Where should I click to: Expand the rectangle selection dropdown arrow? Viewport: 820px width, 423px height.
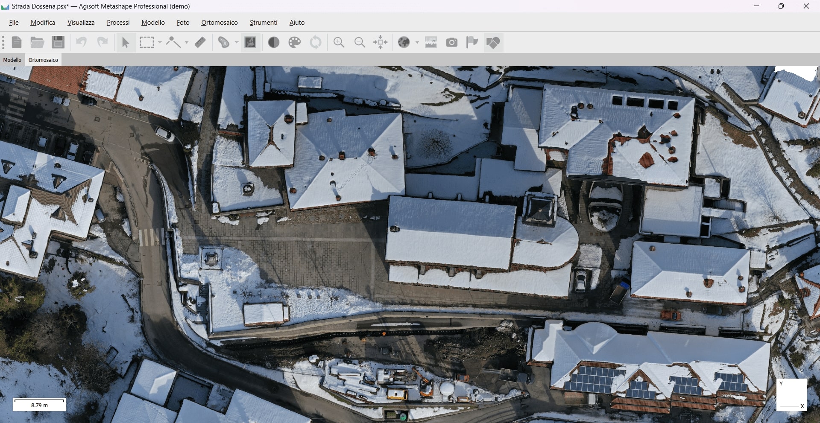tap(160, 42)
